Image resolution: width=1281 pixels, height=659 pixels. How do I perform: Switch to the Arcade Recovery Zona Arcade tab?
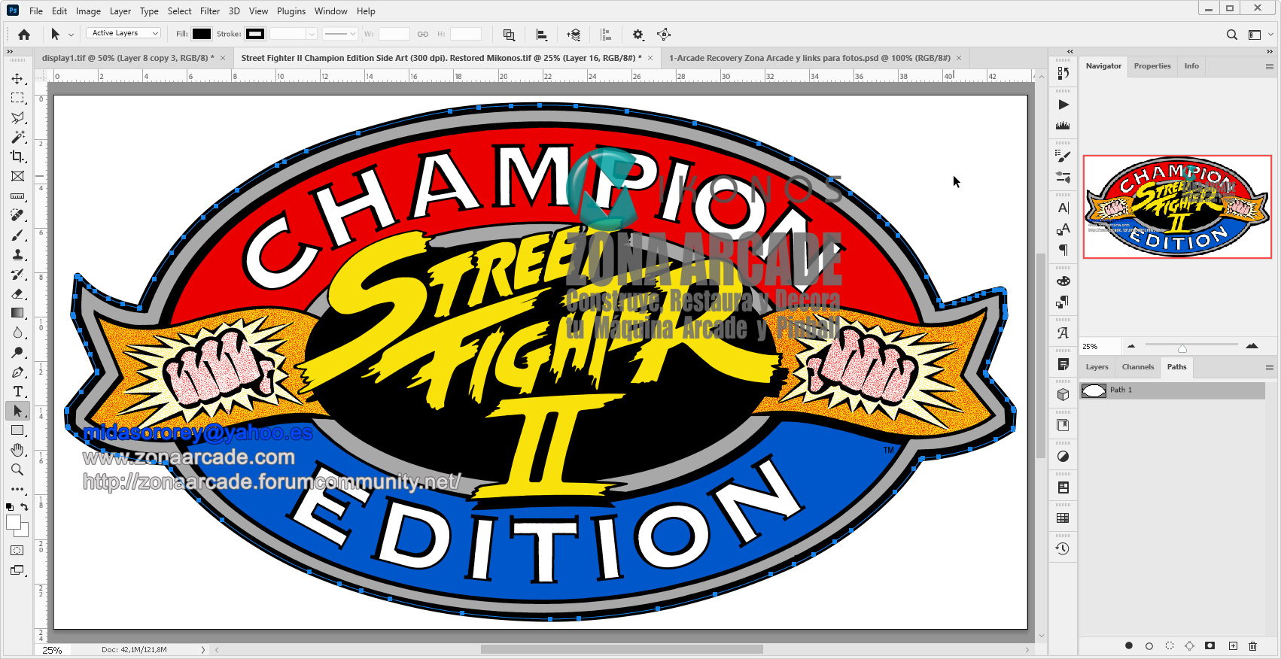pyautogui.click(x=810, y=58)
